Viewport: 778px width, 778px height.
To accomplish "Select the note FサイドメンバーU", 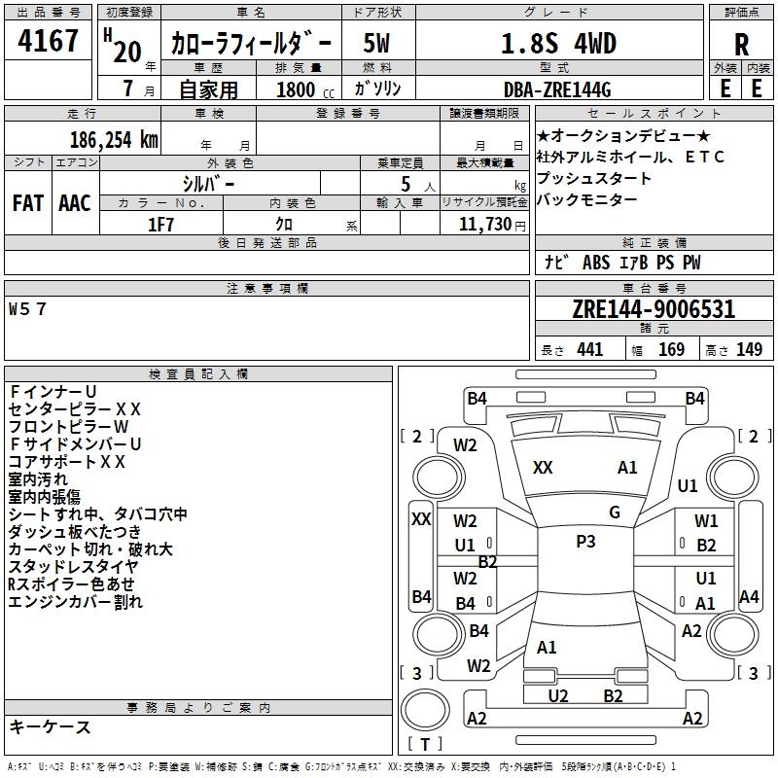I will coord(75,444).
